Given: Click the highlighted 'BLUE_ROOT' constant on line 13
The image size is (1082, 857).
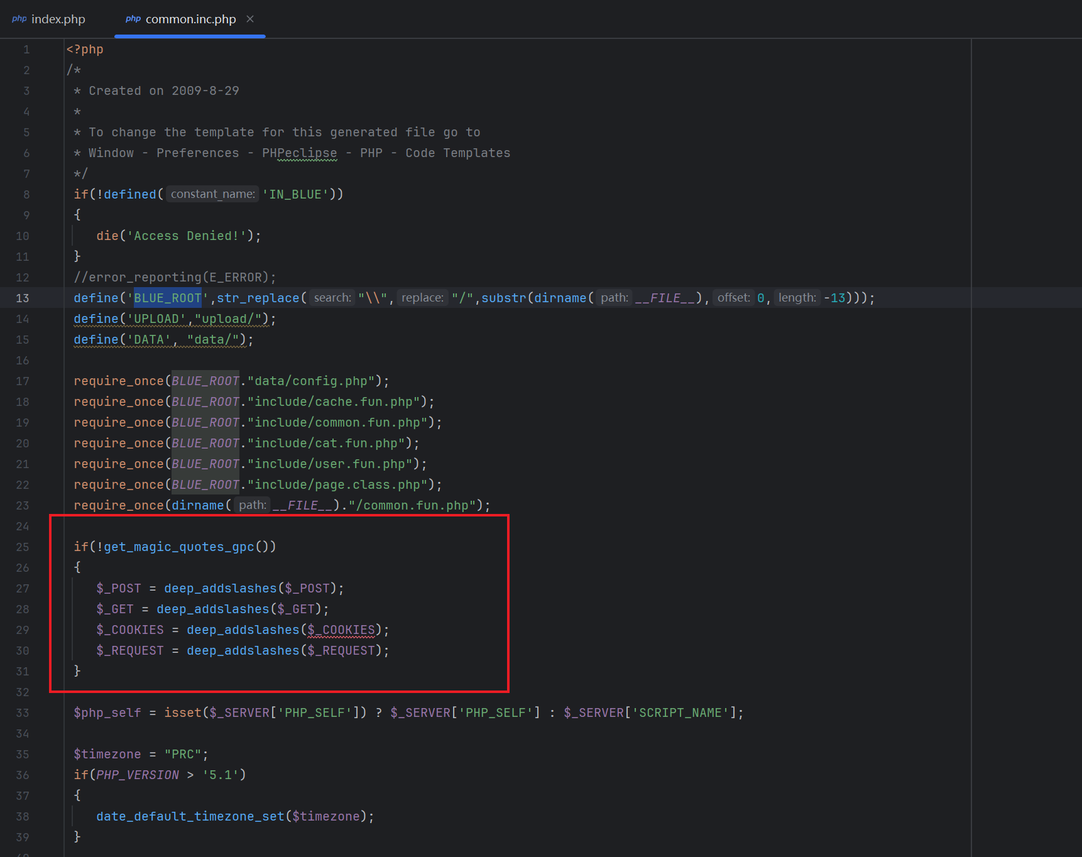Looking at the screenshot, I should [168, 298].
